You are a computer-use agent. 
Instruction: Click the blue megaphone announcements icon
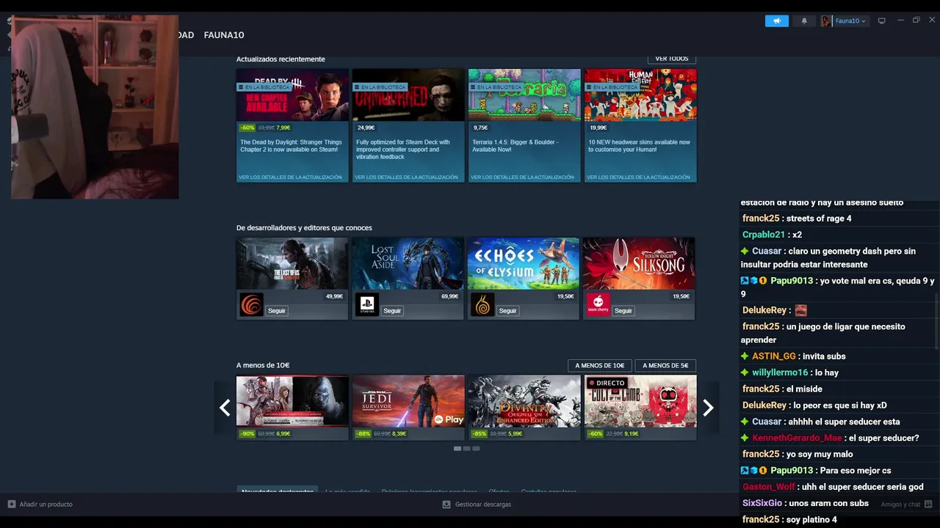(x=776, y=21)
